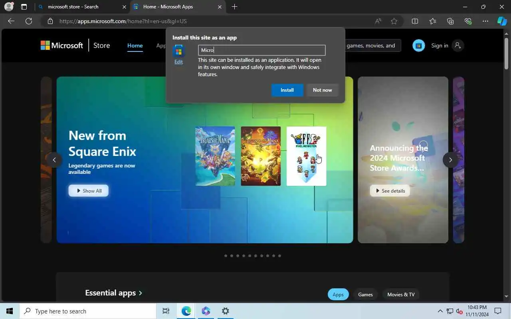View site information lock icon
This screenshot has width=511, height=319.
pos(50,21)
